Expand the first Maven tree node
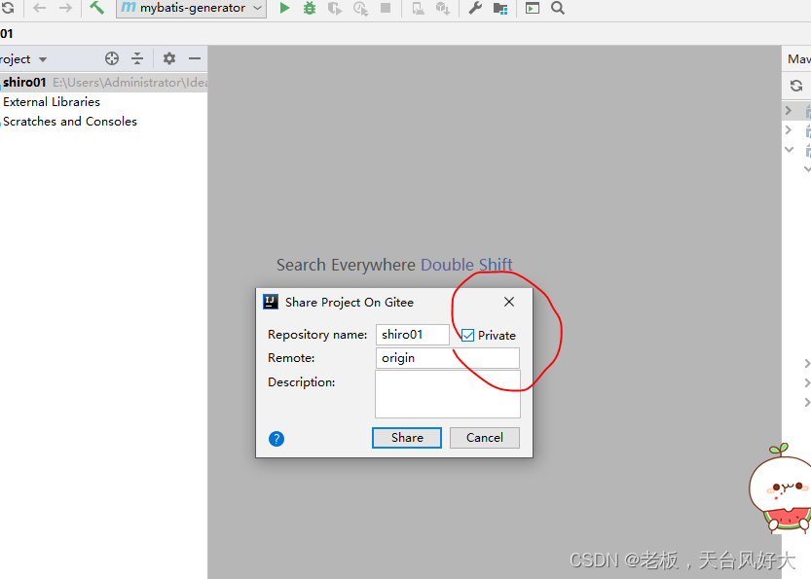The height and width of the screenshot is (579, 811). pyautogui.click(x=789, y=110)
